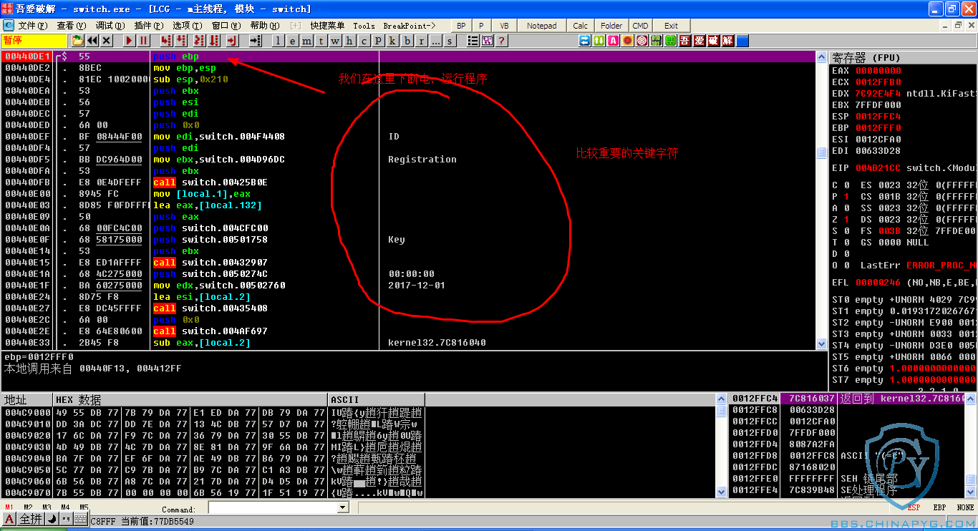Expand the Command history dropdown arrow

coord(342,507)
